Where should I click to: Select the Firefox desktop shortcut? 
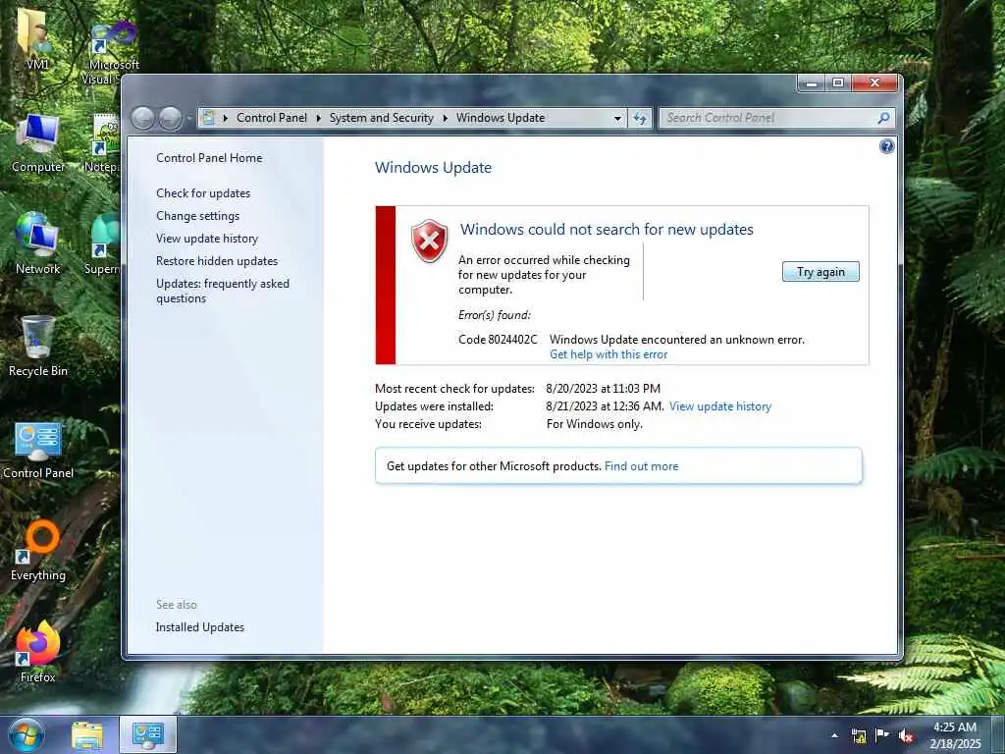point(37,652)
